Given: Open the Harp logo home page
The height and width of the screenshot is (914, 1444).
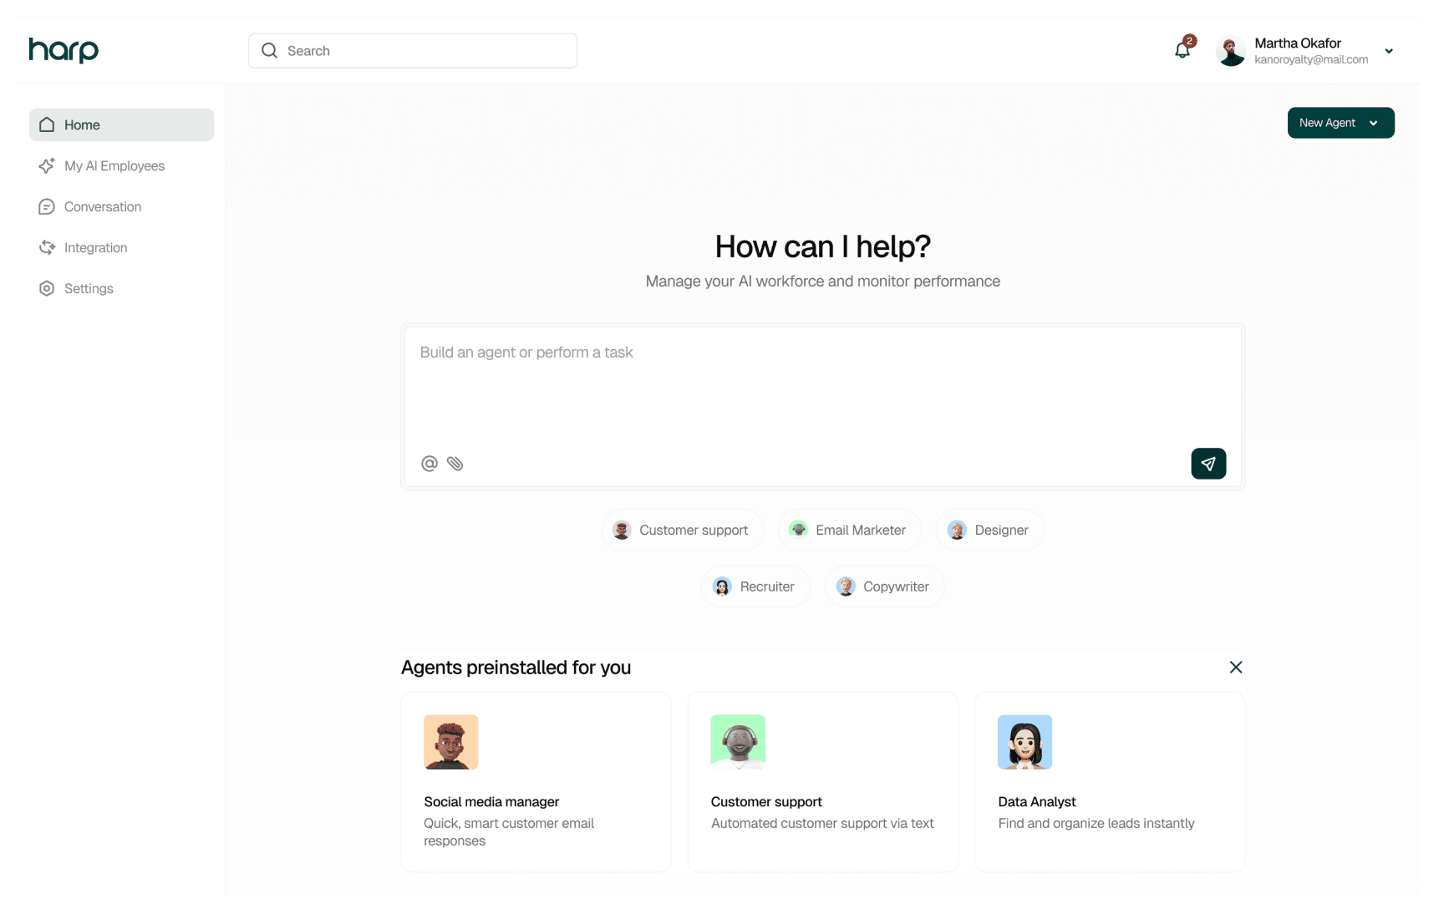Looking at the screenshot, I should pos(63,50).
